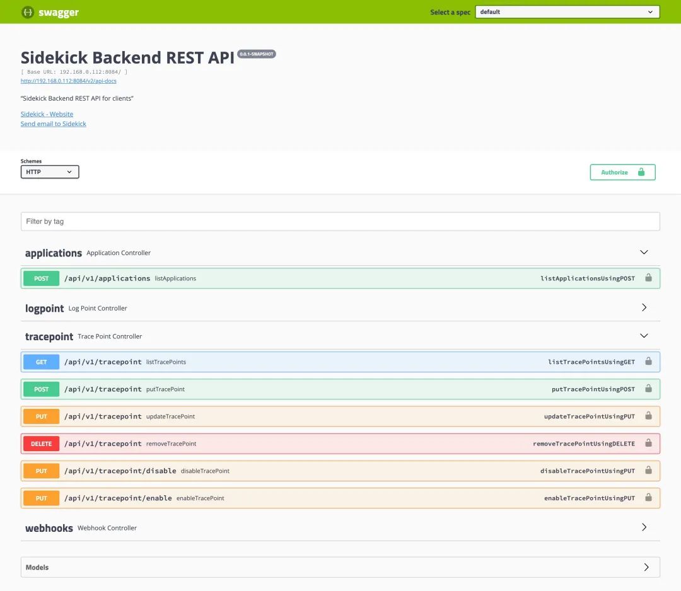Click PUT badge for updateTracePoint
681x591 pixels.
41,416
